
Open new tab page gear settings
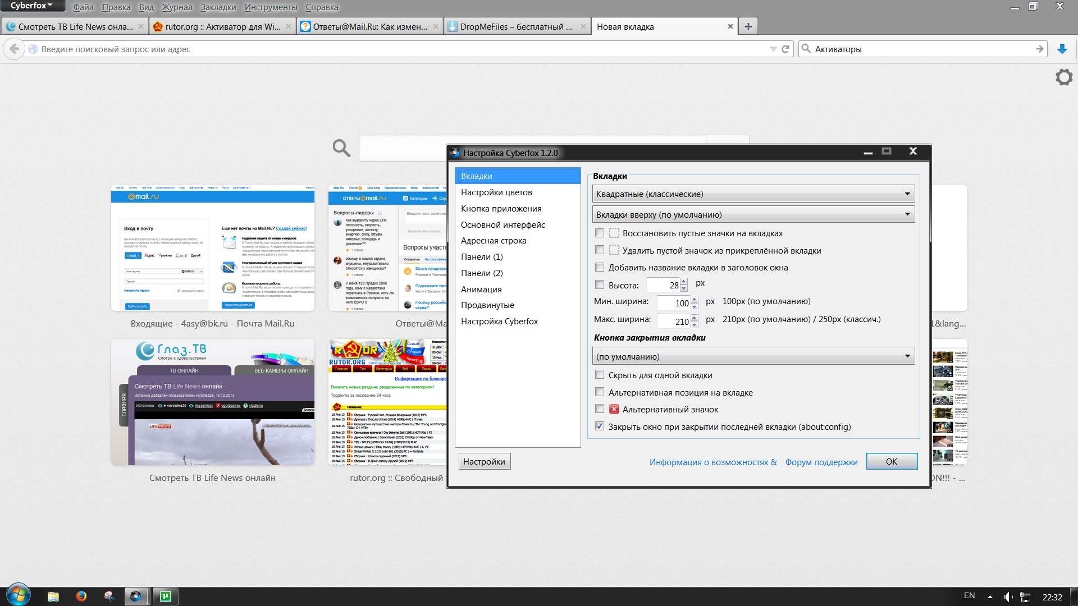coord(1064,77)
